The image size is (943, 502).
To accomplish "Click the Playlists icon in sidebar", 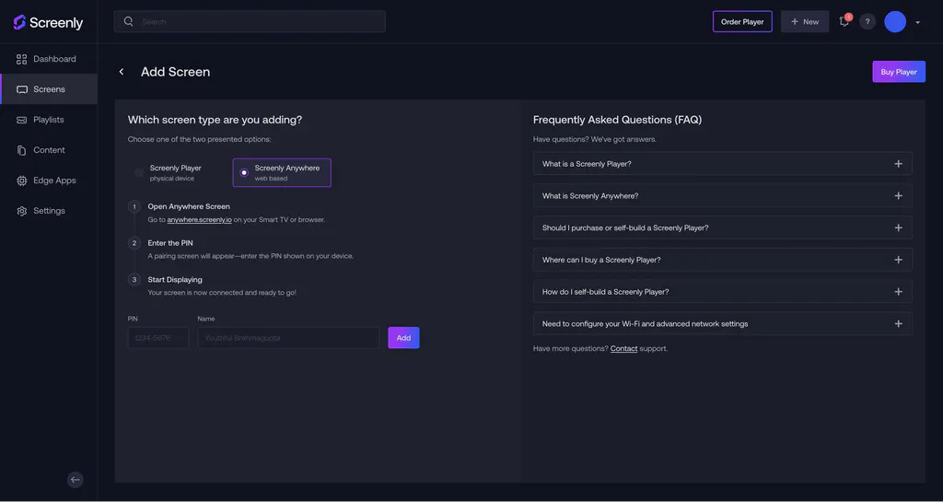I will tap(22, 120).
